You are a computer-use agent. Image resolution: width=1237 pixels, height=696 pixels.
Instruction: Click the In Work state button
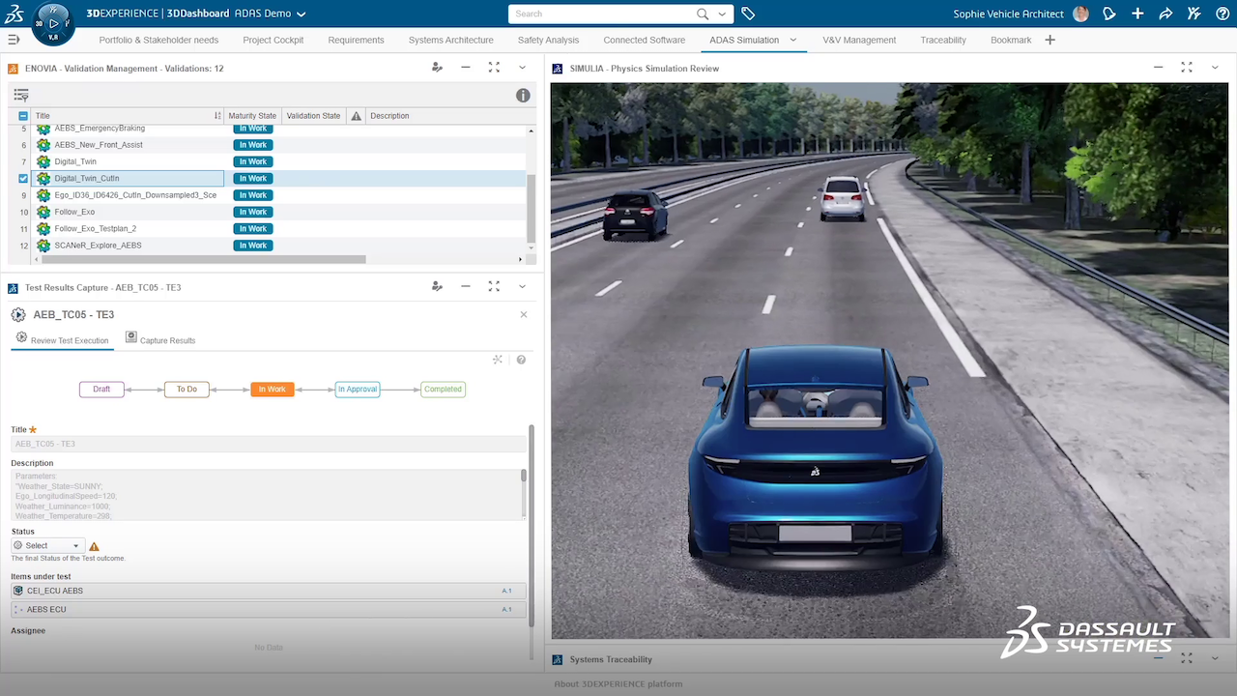pos(272,390)
